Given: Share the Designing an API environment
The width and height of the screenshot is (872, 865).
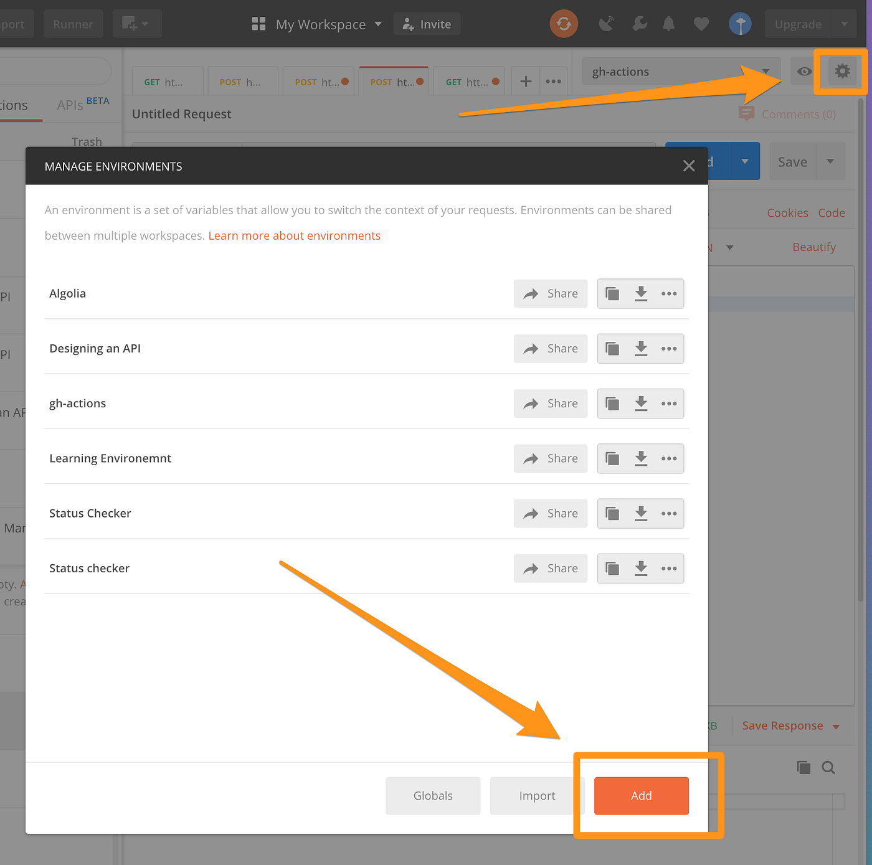Looking at the screenshot, I should tap(551, 349).
